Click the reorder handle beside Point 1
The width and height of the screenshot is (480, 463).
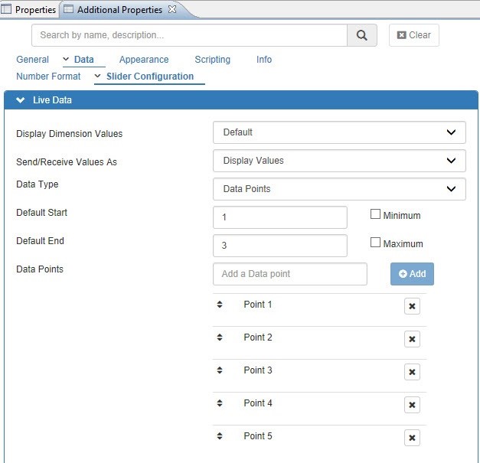pos(220,305)
